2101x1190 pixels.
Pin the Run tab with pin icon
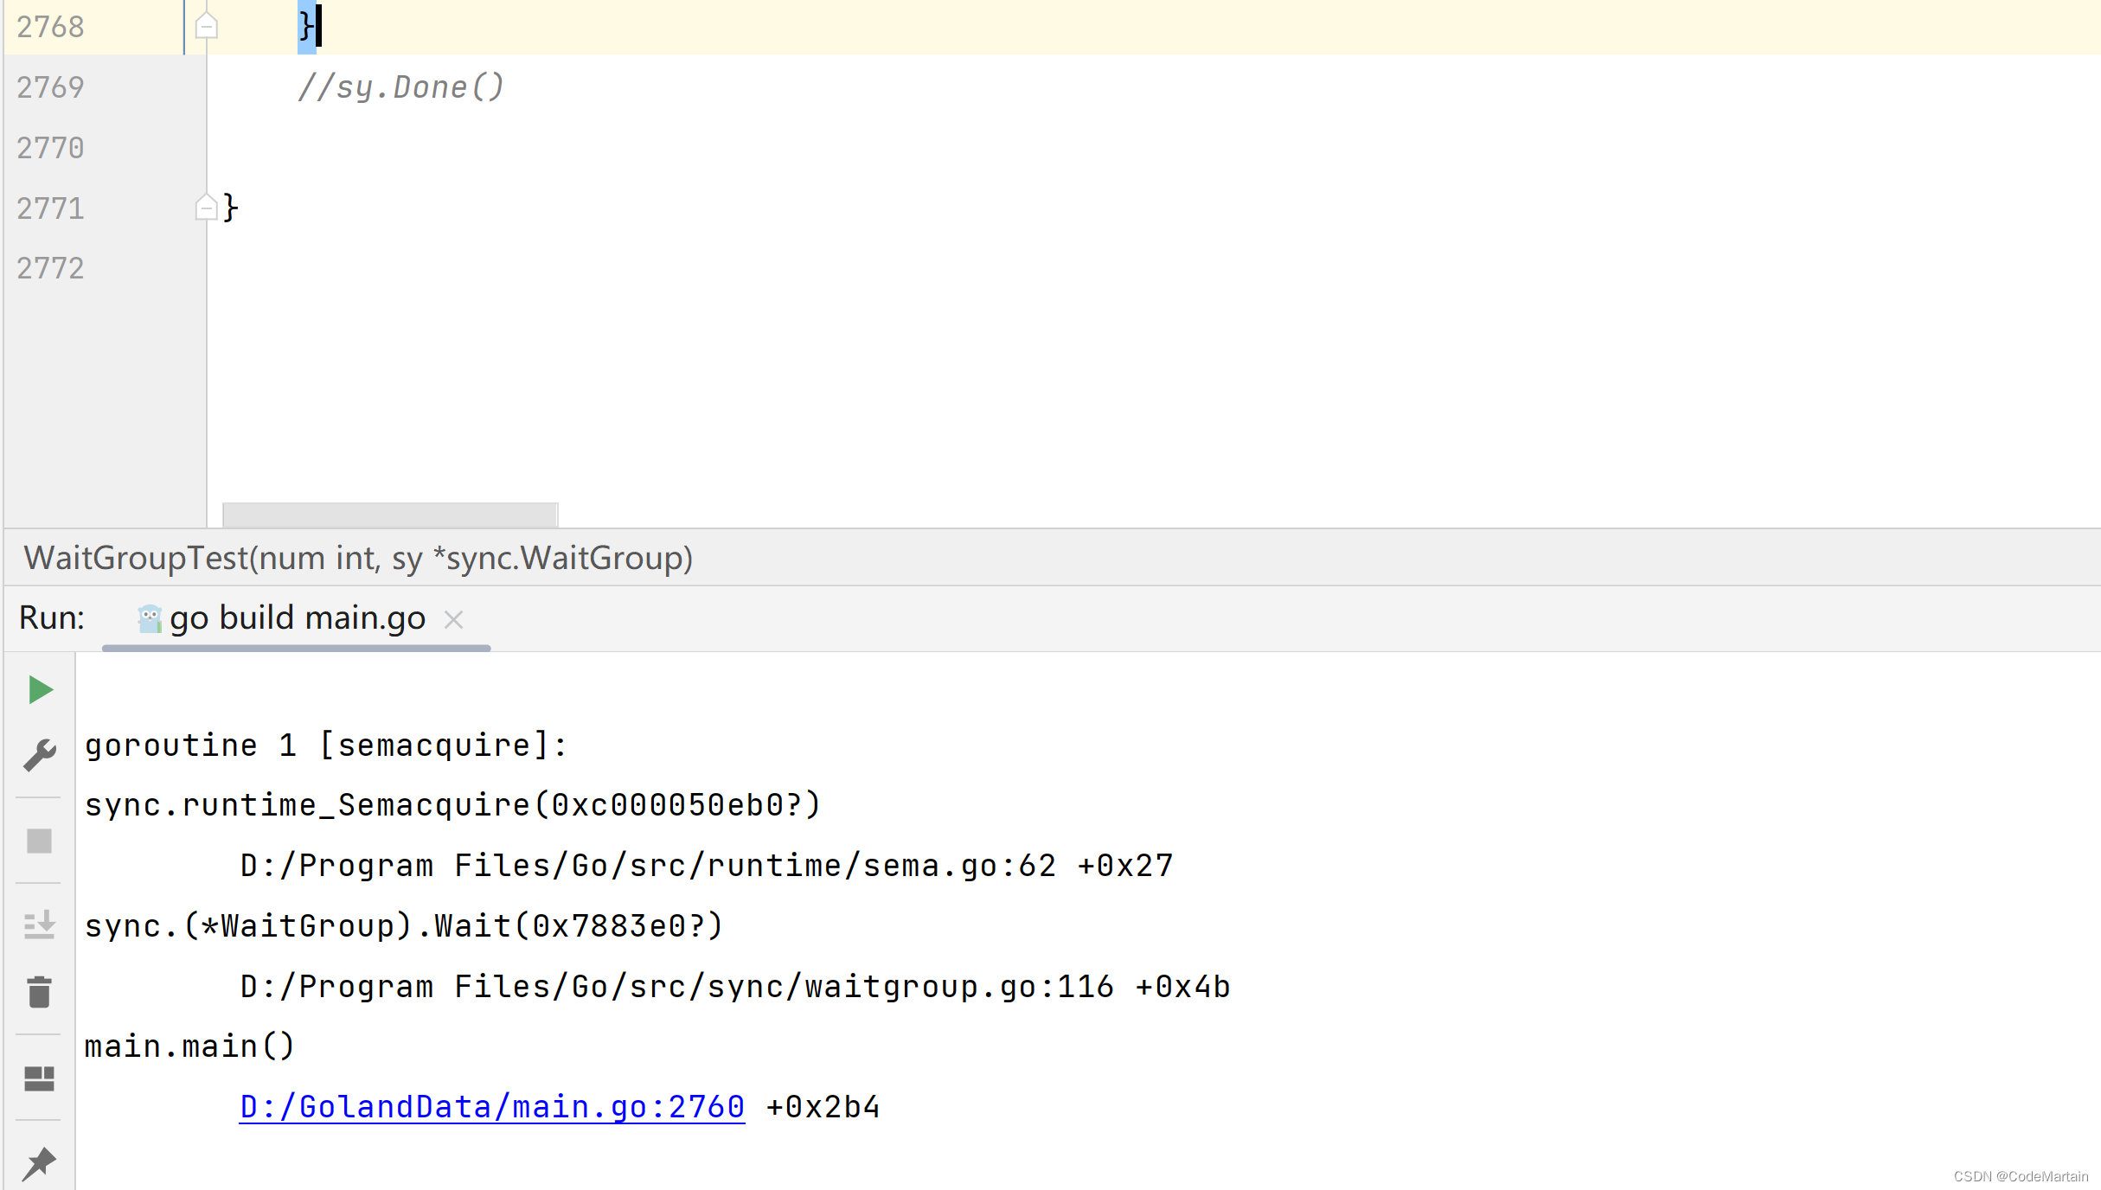pos(40,1163)
